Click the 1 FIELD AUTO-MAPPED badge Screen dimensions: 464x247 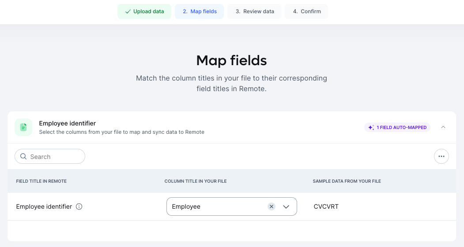(x=397, y=128)
